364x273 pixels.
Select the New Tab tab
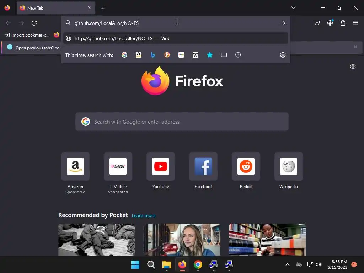(56, 8)
